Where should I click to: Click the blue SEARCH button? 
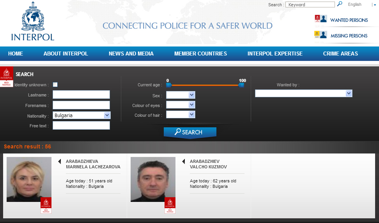point(190,132)
